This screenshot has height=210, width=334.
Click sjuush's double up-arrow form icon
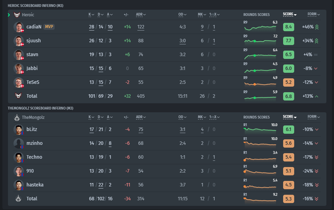pyautogui.click(x=317, y=41)
